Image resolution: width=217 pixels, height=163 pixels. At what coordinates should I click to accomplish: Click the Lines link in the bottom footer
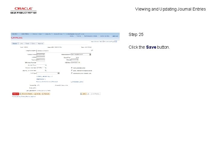[x=19, y=97]
